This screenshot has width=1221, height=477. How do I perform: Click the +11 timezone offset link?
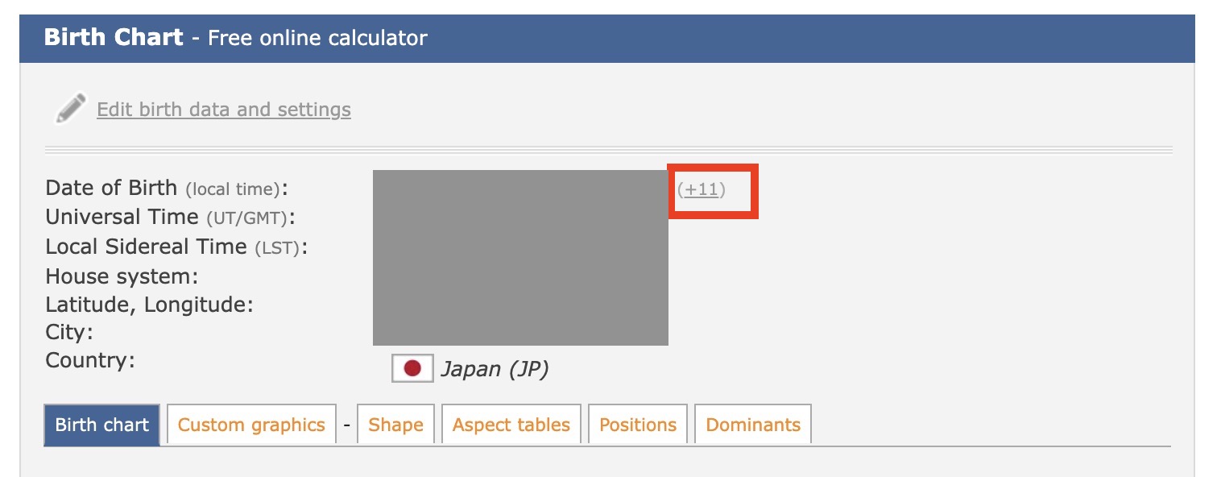tap(702, 189)
